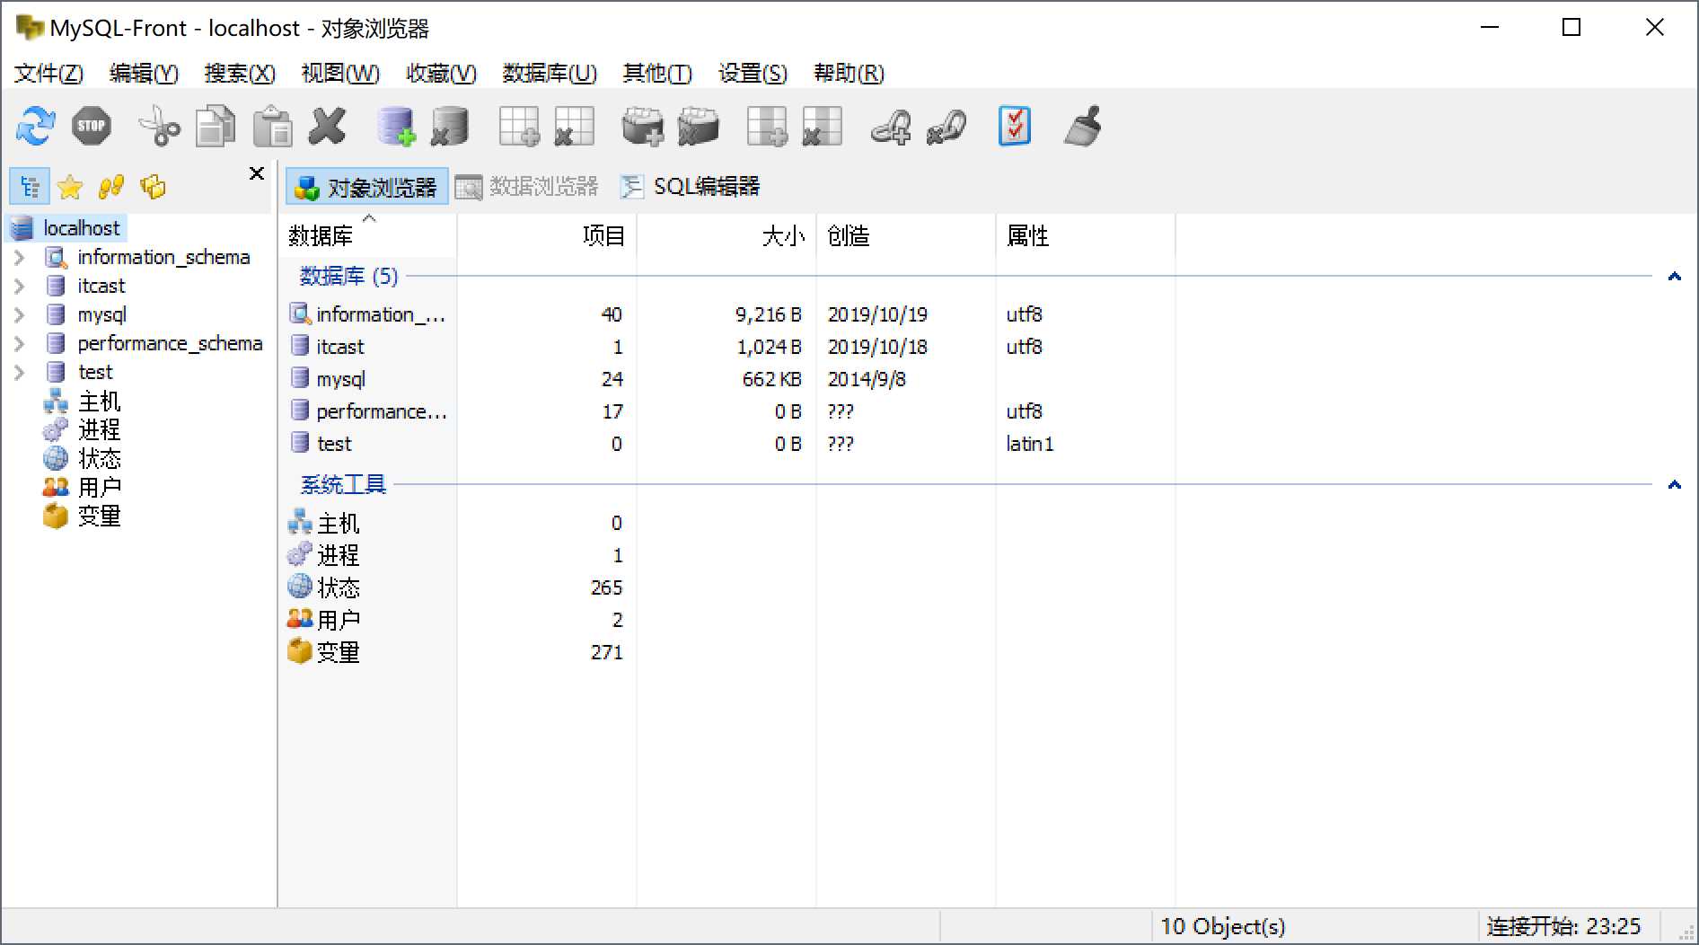Image resolution: width=1699 pixels, height=945 pixels.
Task: Collapse the 数据库 (5) group
Action: [x=1674, y=277]
